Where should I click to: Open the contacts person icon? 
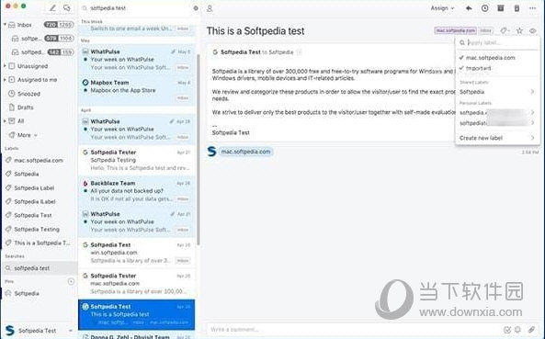[x=210, y=8]
